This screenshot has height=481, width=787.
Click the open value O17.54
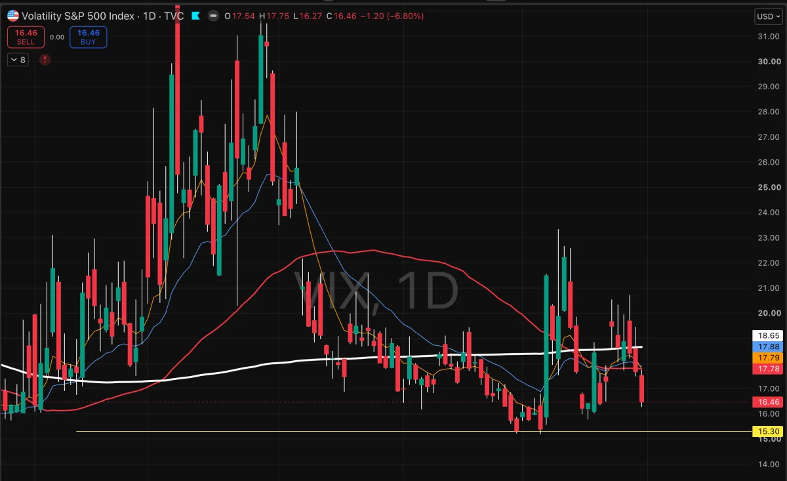pyautogui.click(x=239, y=16)
